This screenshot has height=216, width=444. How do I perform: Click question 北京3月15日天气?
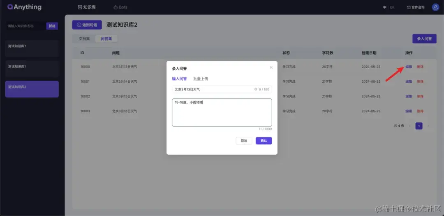point(125,96)
